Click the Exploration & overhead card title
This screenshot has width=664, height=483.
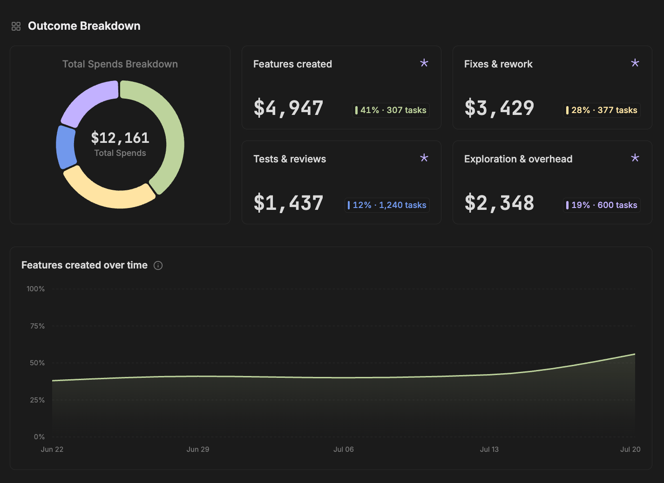click(518, 159)
